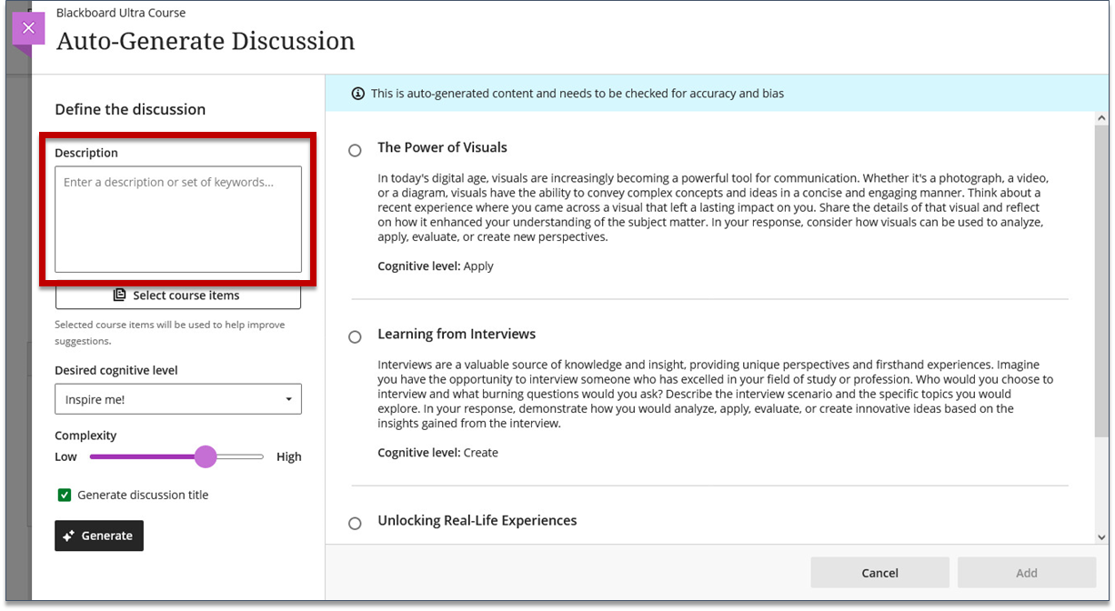Viewport: 1115px width, 611px height.
Task: Click Cognitive level: Apply text
Action: (x=436, y=266)
